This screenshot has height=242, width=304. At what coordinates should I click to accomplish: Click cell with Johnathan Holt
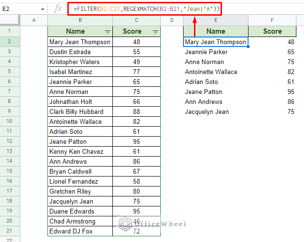(80, 102)
